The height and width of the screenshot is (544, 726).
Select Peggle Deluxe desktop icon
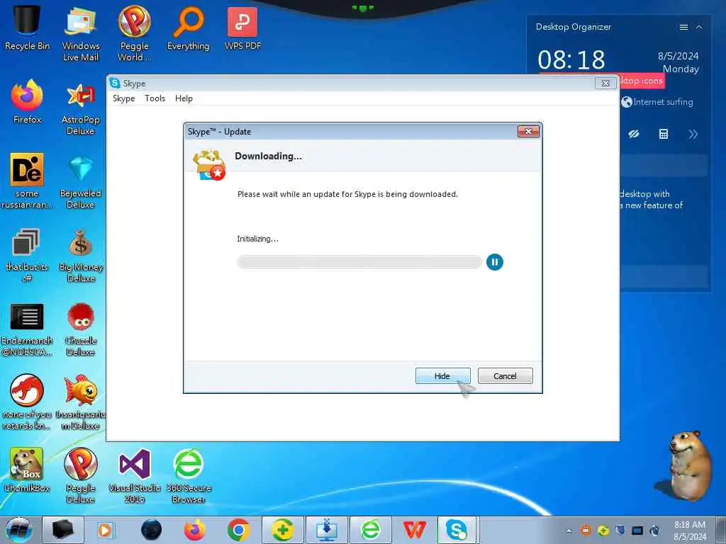81,475
